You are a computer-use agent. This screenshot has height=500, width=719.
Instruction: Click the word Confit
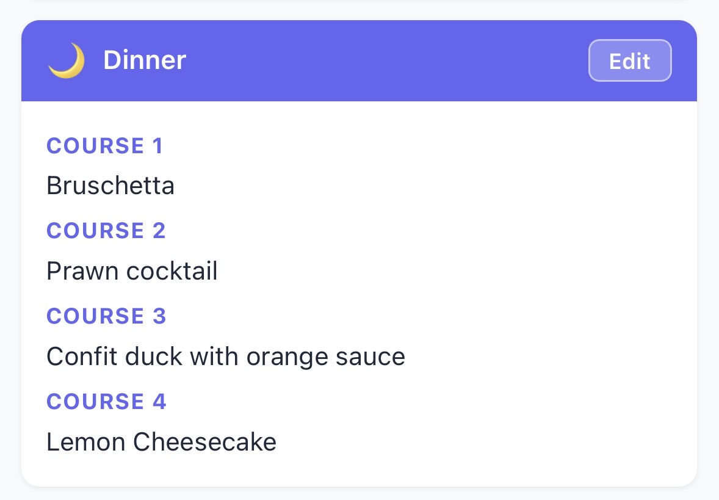tap(82, 357)
